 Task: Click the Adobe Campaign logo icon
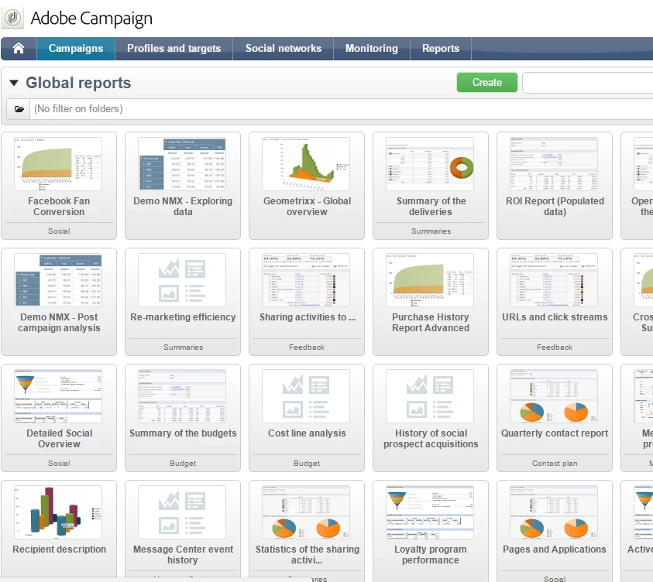(13, 18)
